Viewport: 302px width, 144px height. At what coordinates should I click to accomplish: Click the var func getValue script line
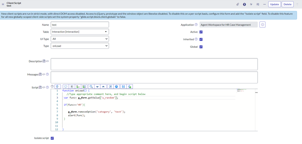(91, 98)
